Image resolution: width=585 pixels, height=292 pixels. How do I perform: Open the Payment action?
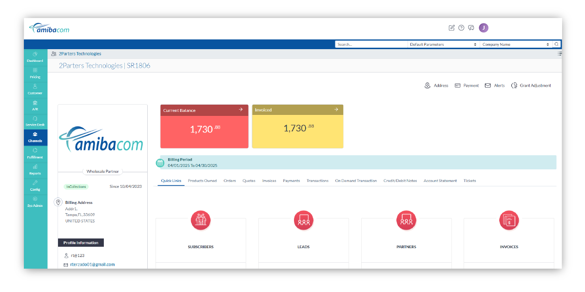click(467, 86)
